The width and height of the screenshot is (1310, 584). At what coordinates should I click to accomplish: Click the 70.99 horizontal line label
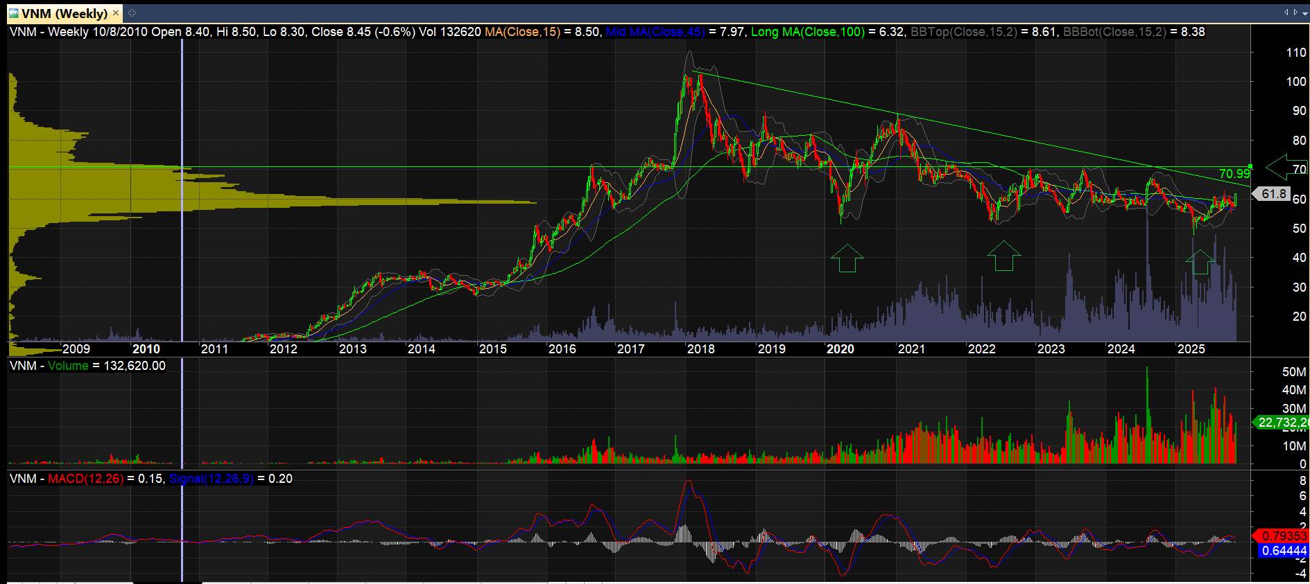tap(1234, 174)
